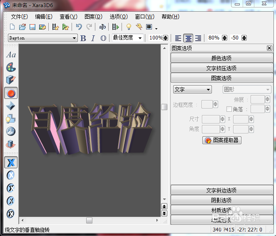The height and width of the screenshot is (236, 276).
Task: Open the text editor ab icon
Action: (x=102, y=27)
